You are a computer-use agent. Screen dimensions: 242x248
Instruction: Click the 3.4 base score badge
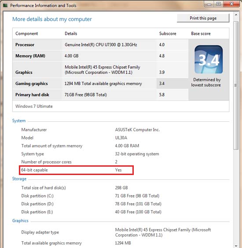pyautogui.click(x=209, y=59)
